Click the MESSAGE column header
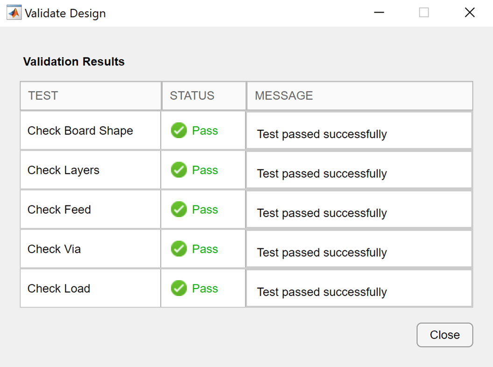The width and height of the screenshot is (493, 367). (x=359, y=96)
